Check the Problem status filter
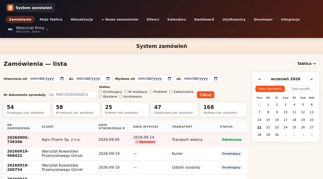Screen dimensions: 323x179 151,92
